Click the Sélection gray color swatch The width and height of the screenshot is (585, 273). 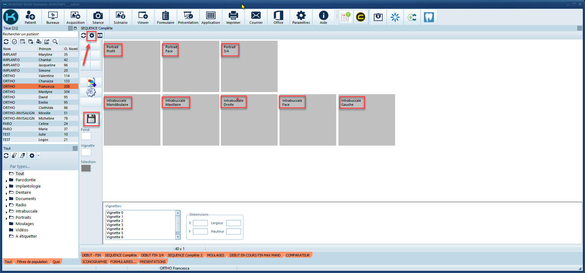[86, 168]
